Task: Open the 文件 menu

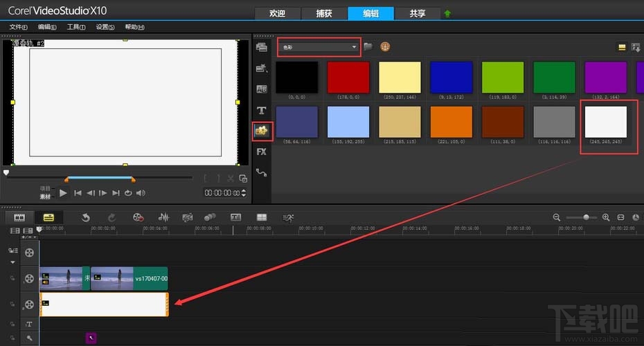Action: click(18, 27)
